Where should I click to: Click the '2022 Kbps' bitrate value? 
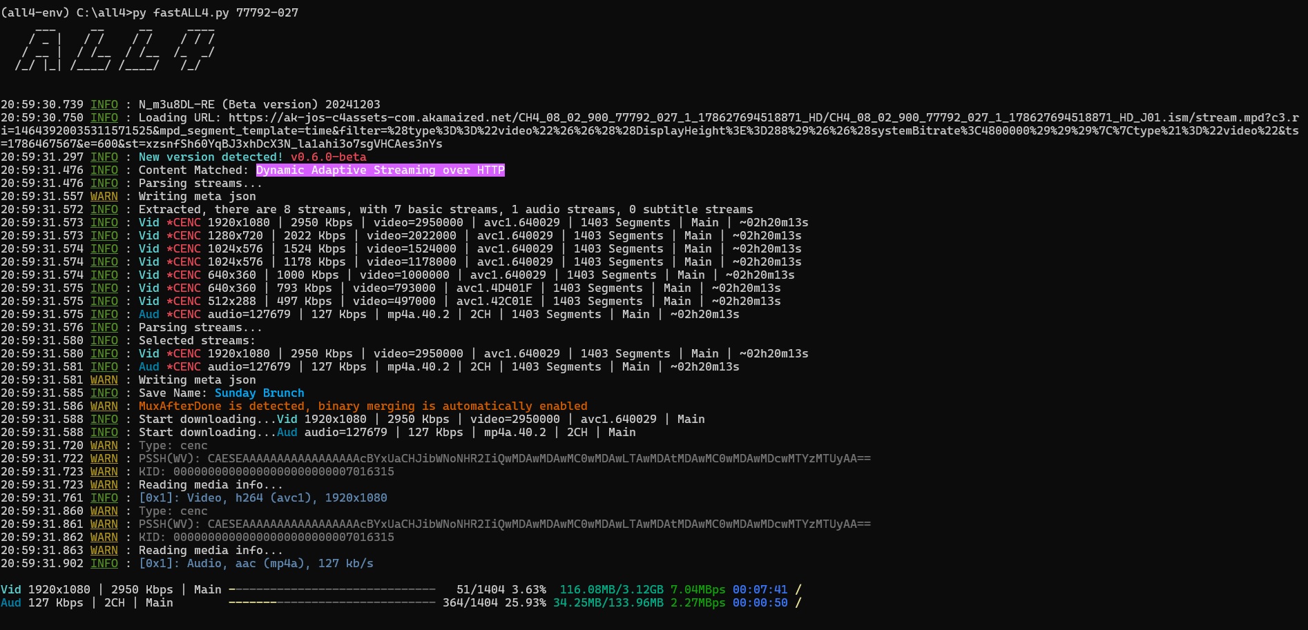(315, 236)
